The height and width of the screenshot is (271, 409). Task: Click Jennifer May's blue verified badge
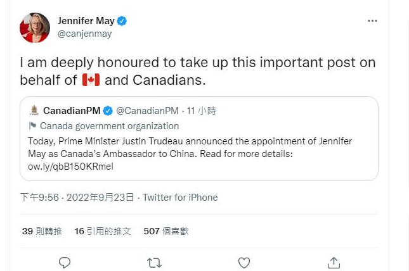pos(122,21)
